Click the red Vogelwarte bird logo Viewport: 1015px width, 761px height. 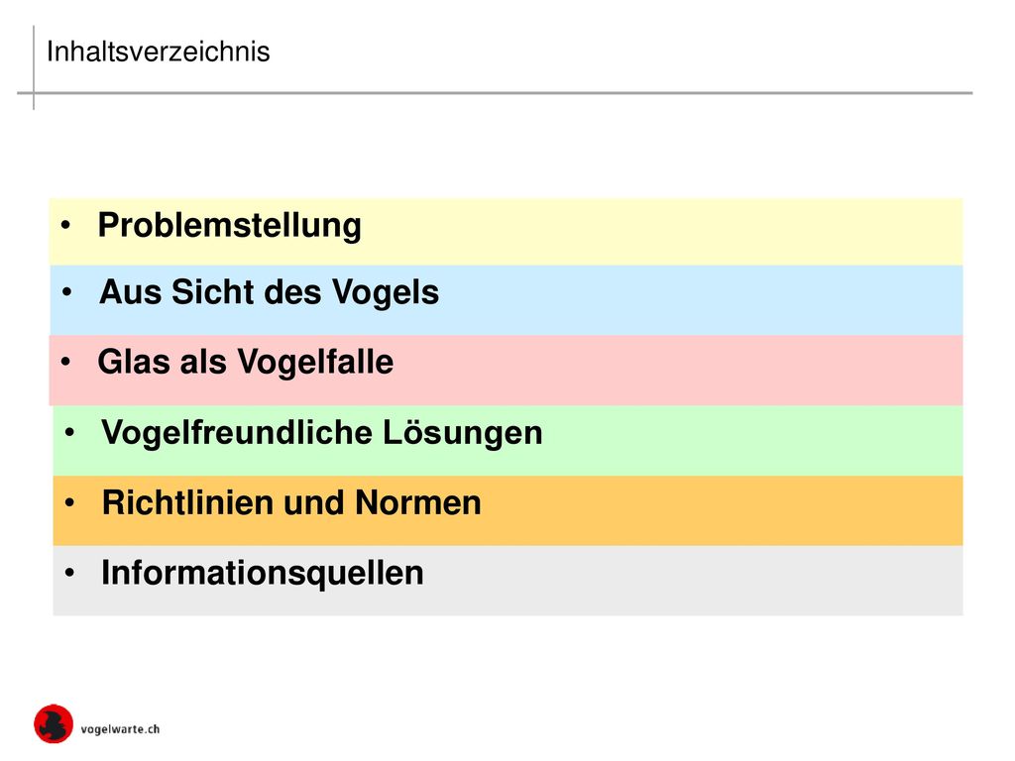(54, 723)
